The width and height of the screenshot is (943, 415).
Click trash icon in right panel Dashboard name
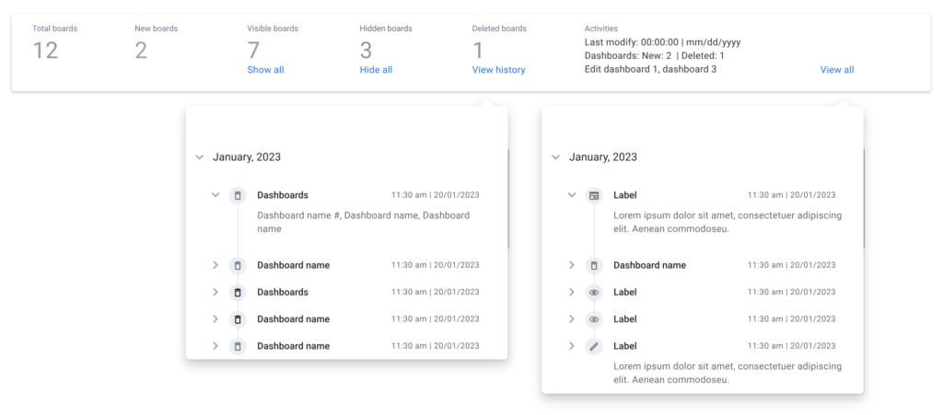(594, 265)
